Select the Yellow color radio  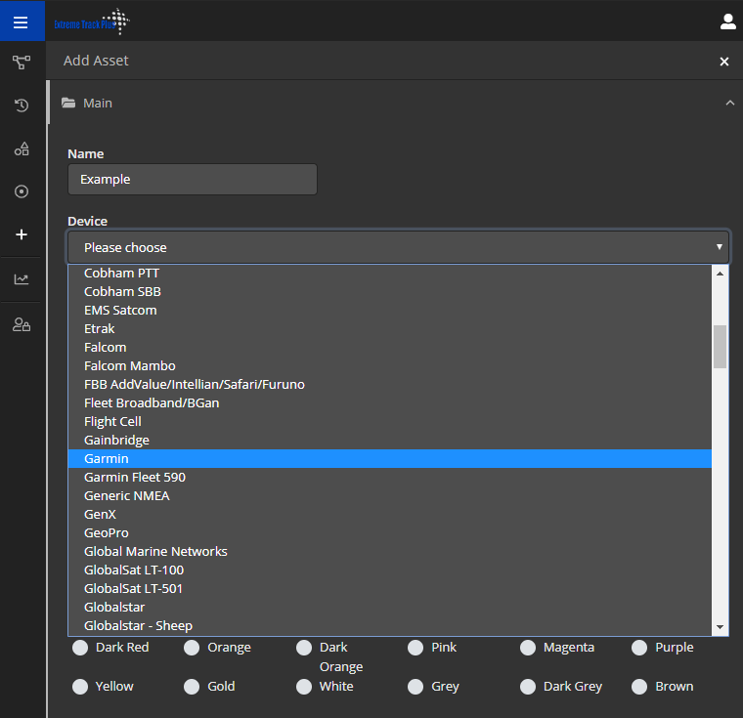(x=80, y=687)
